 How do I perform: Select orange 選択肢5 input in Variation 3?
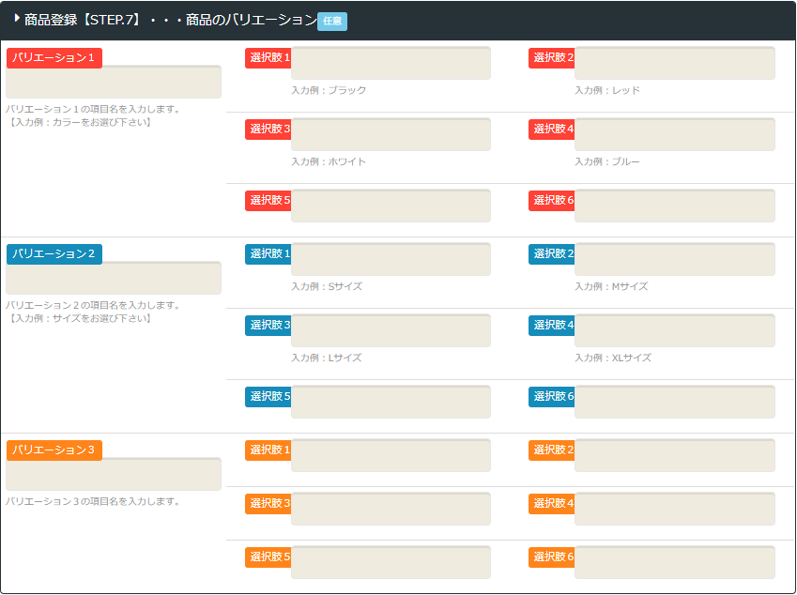pyautogui.click(x=391, y=563)
